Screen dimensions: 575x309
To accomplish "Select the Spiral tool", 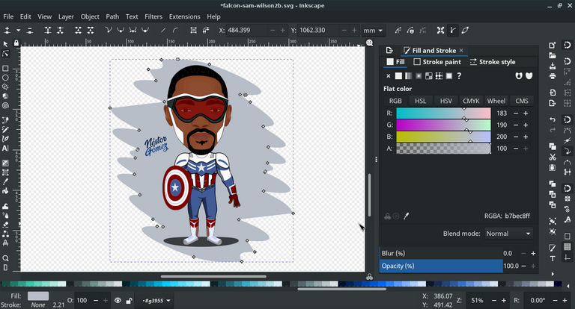I will tap(5, 106).
